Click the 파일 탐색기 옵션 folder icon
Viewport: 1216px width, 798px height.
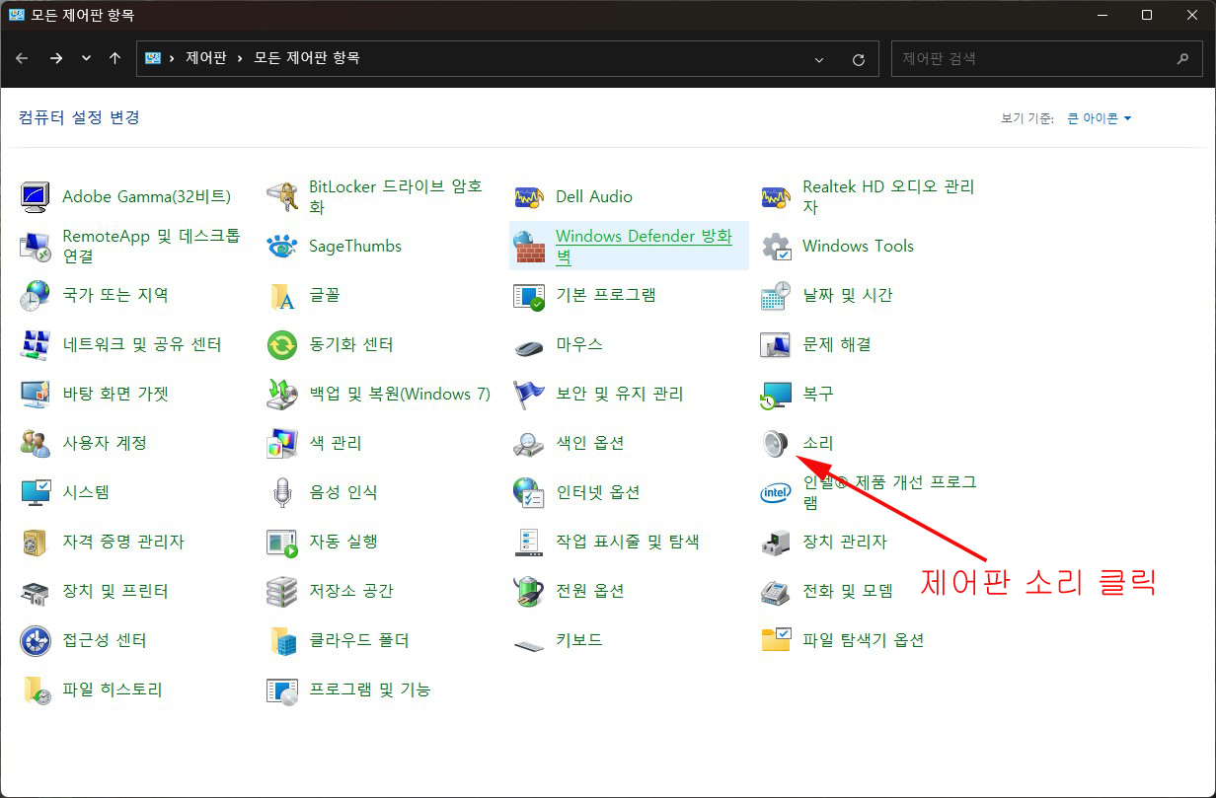[776, 640]
